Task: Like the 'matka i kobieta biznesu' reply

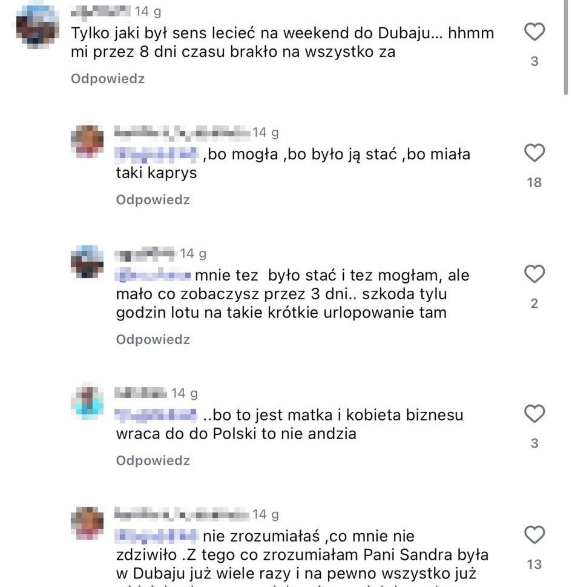Action: pos(534,414)
